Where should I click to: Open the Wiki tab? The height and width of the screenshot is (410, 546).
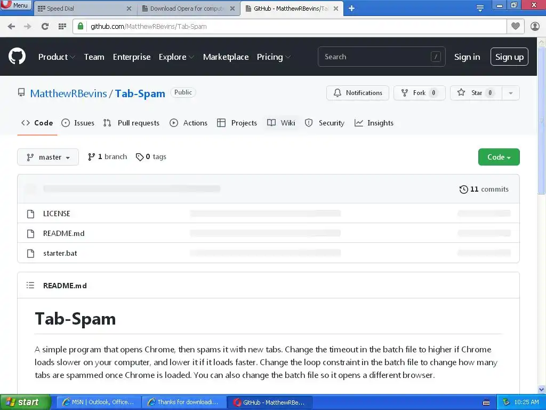coord(281,123)
